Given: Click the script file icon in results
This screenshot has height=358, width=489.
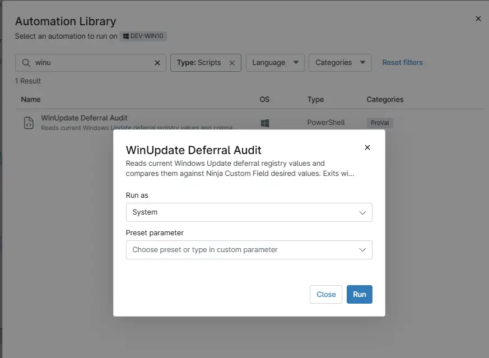Looking at the screenshot, I should [29, 123].
